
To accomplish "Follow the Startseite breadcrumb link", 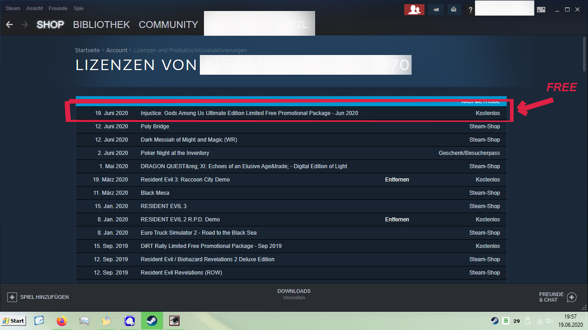I will tap(88, 50).
